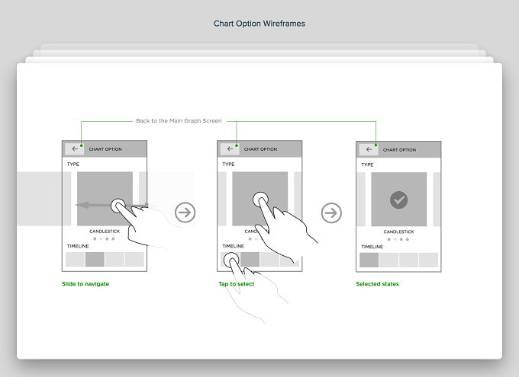Select first timeline box in first wireframe

pos(75,260)
